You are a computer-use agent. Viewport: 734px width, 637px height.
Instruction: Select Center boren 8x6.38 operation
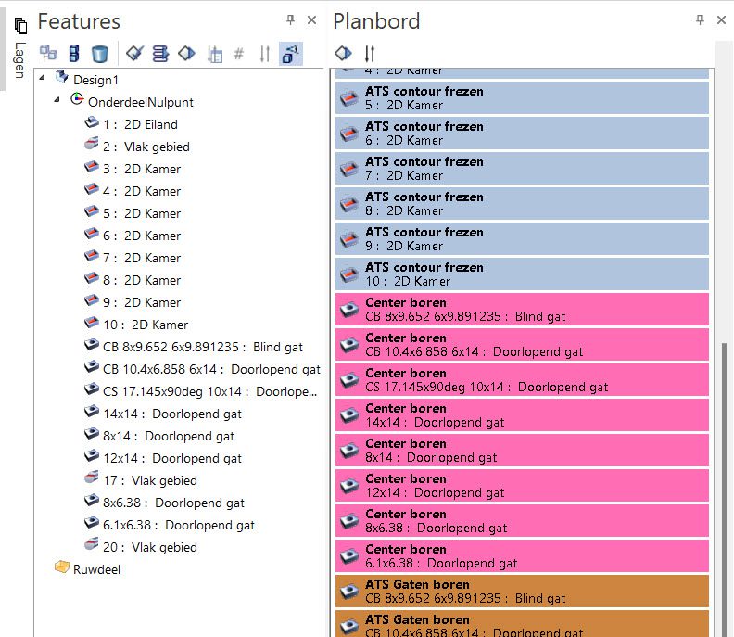(522, 521)
